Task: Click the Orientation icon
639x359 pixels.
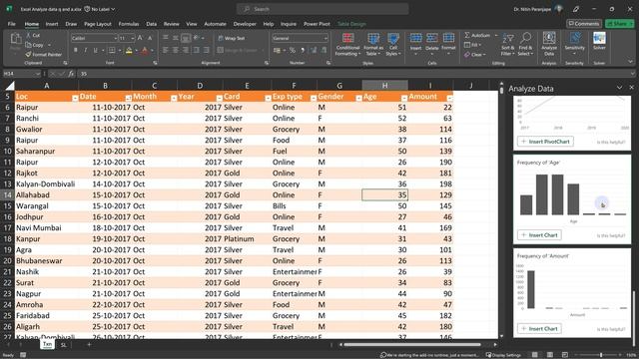Action: click(x=197, y=38)
